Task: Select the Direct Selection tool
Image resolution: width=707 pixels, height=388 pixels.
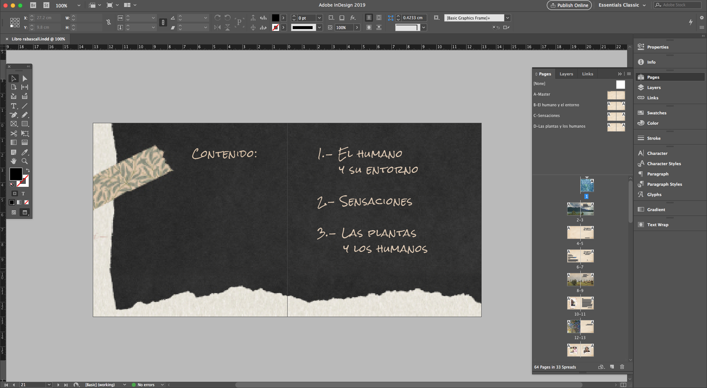Action: click(25, 78)
